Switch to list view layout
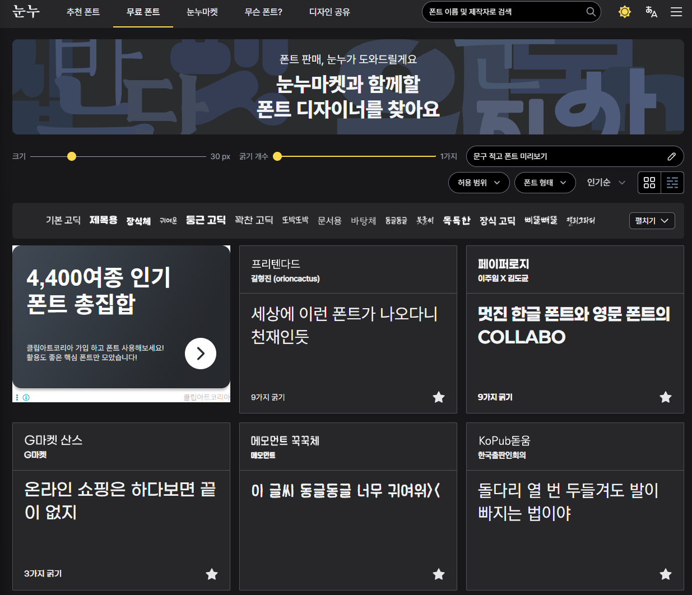 (672, 183)
